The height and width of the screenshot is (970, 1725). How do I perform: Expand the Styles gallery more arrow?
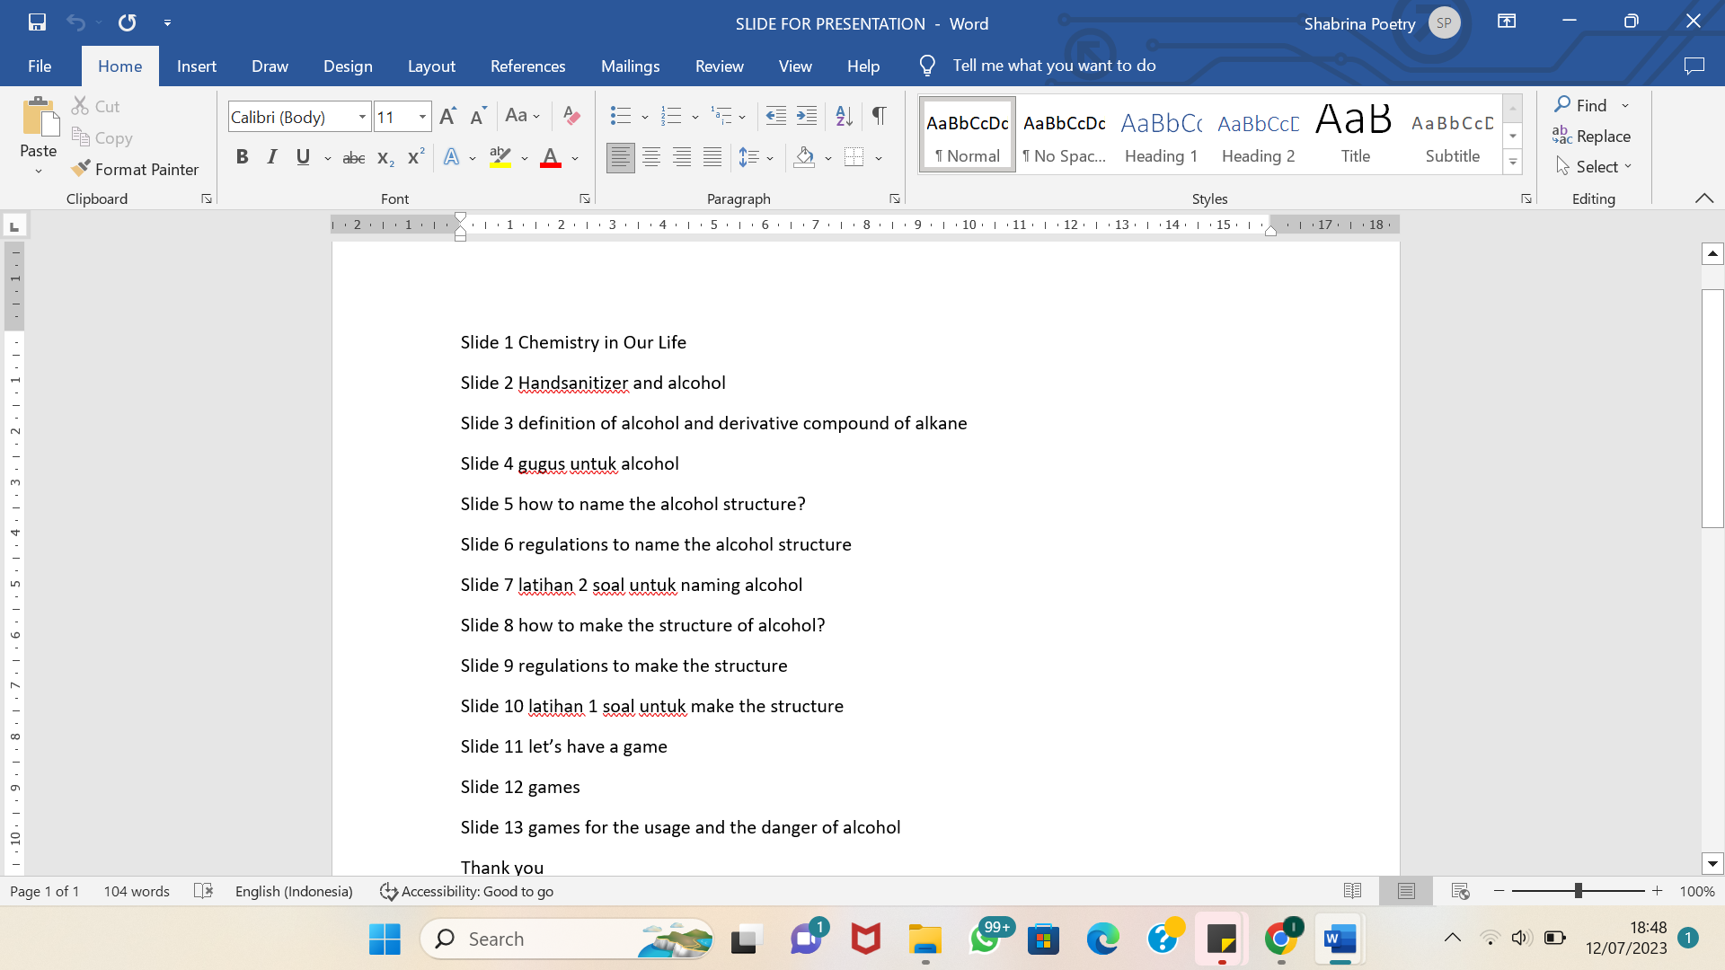(1513, 163)
